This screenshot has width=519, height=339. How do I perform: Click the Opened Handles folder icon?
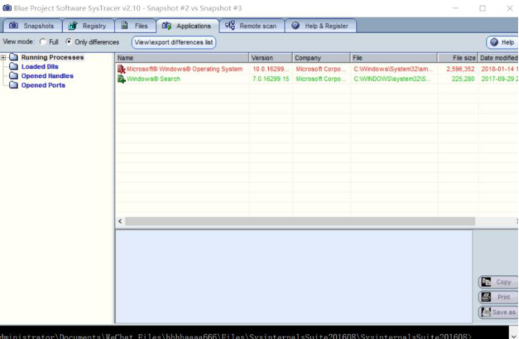[13, 76]
